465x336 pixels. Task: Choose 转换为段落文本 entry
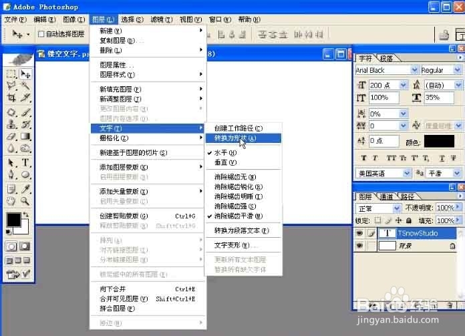click(243, 230)
